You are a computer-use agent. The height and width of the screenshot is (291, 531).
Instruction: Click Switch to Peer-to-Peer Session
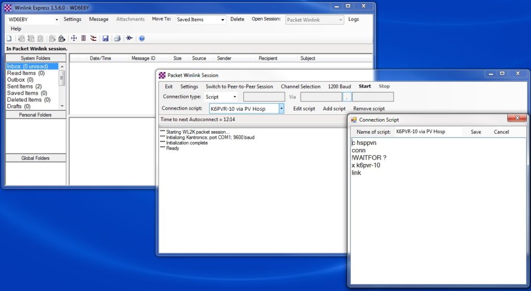click(x=240, y=86)
